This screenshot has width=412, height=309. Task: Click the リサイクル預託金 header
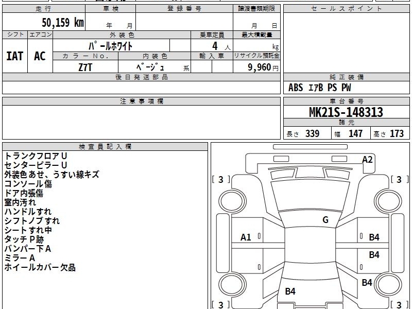point(256,56)
